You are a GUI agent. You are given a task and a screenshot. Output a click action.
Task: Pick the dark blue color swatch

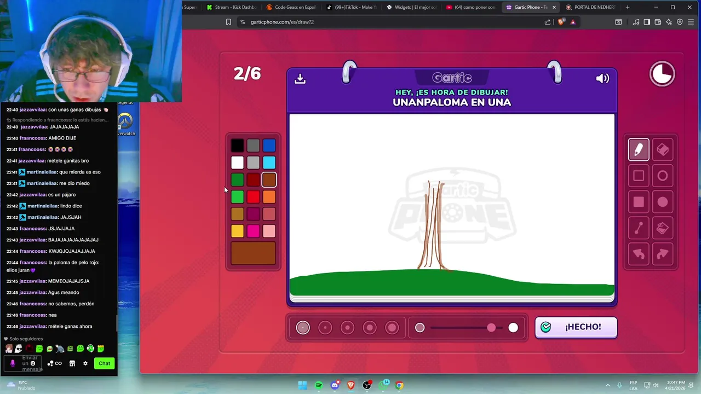[269, 146]
